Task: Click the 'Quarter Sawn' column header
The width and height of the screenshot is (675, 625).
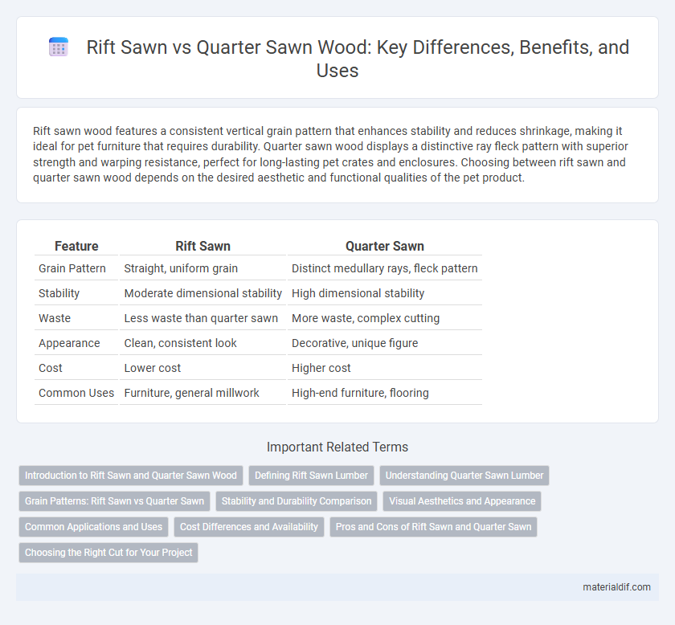Action: [384, 246]
